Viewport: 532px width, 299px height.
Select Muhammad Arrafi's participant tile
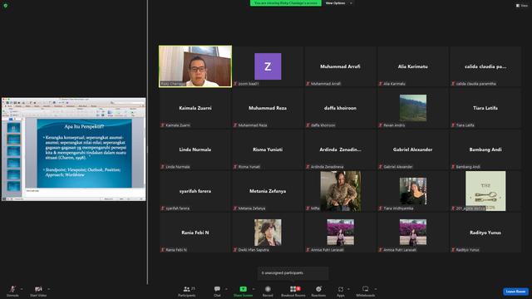pos(340,66)
